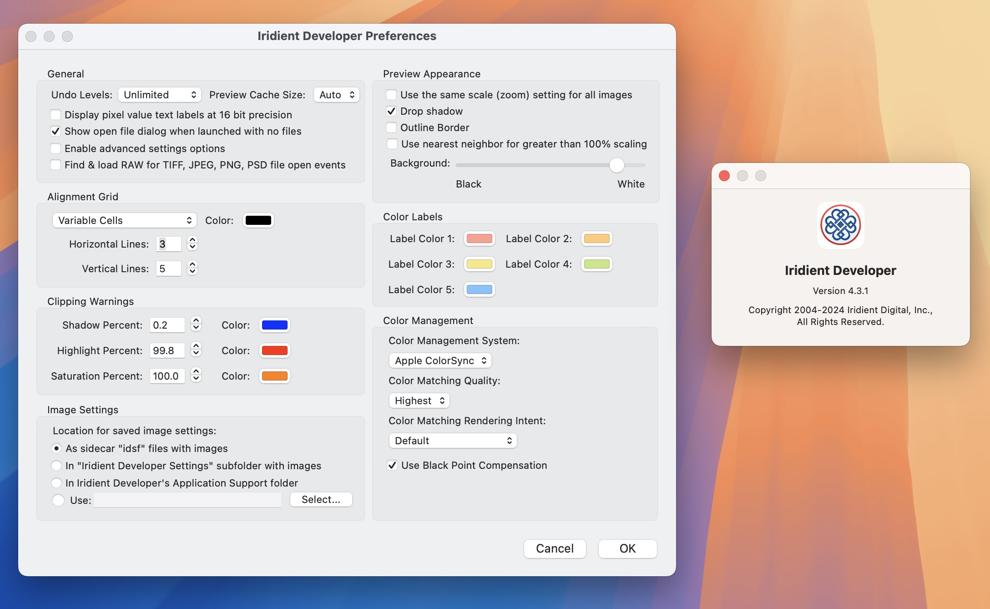990x609 pixels.
Task: Open the Saturation clipping orange color swatch
Action: pos(275,376)
